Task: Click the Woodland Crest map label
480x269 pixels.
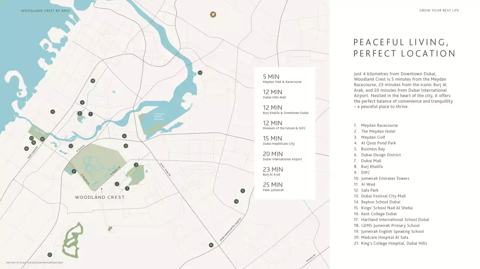Action: tap(100, 197)
